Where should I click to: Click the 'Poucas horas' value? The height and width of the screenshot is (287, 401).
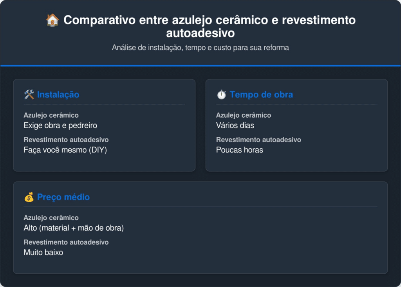240,150
